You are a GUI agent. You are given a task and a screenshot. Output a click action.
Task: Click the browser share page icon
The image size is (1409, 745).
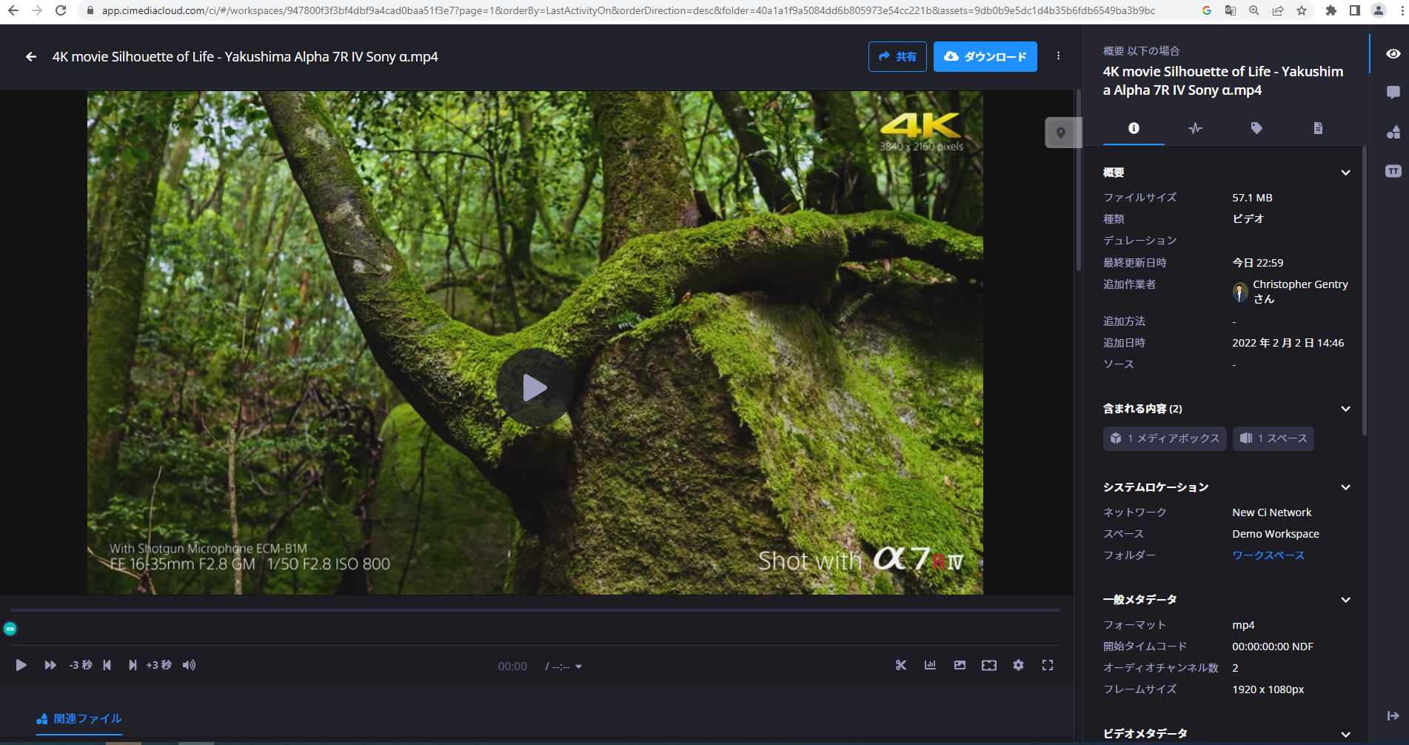[x=1278, y=10]
